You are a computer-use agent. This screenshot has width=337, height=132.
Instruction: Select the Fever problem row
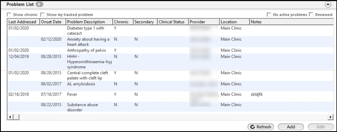tap(72, 95)
